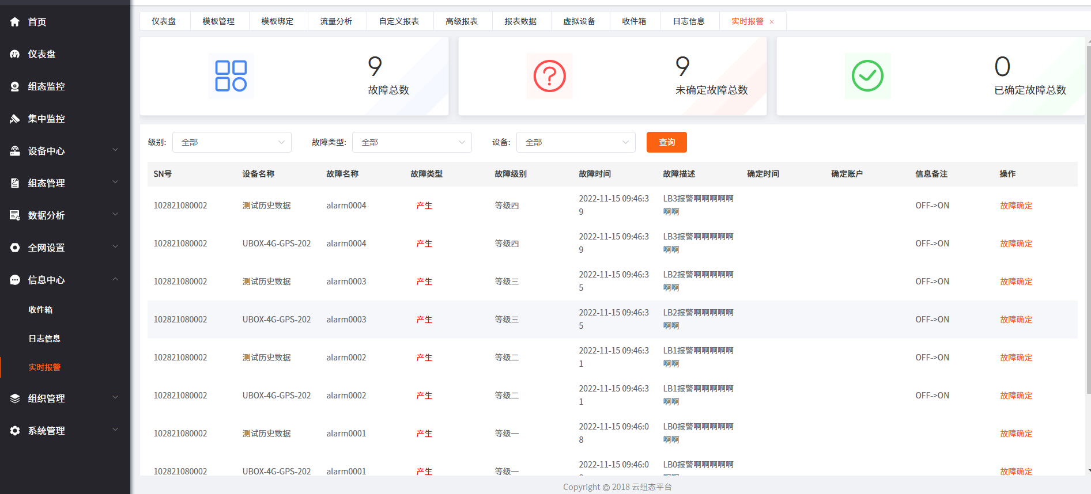
Task: Click the 故障时间 column header
Action: pos(595,174)
